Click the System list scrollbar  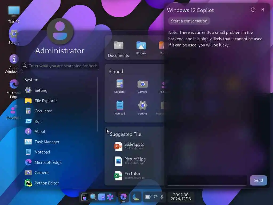click(97, 104)
